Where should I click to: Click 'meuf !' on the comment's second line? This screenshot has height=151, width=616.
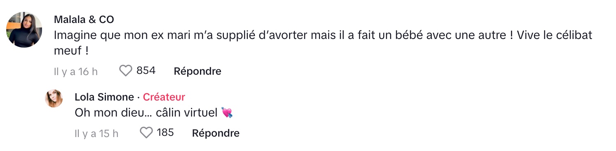coord(72,51)
